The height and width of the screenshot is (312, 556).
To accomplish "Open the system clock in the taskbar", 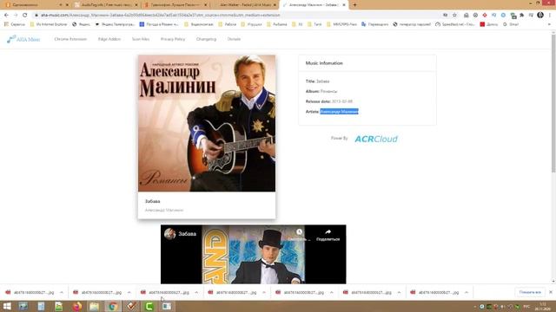I will pyautogui.click(x=543, y=306).
